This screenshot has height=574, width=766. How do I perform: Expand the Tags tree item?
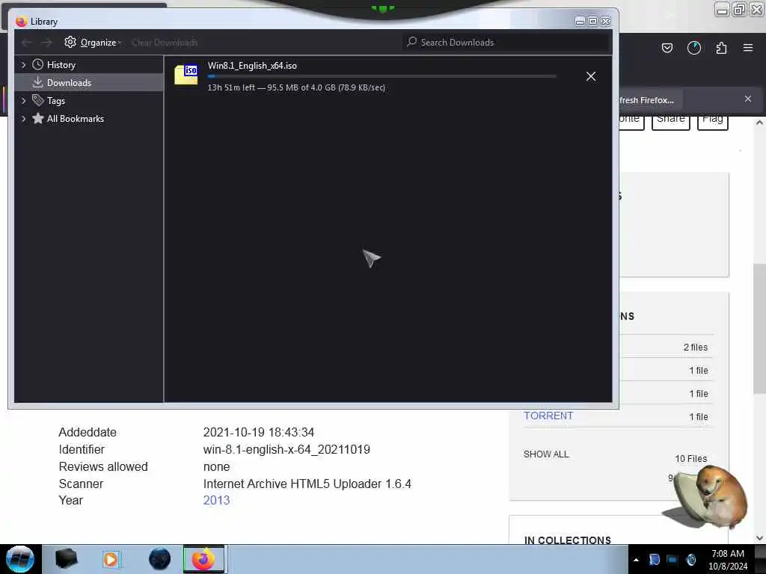click(x=23, y=101)
